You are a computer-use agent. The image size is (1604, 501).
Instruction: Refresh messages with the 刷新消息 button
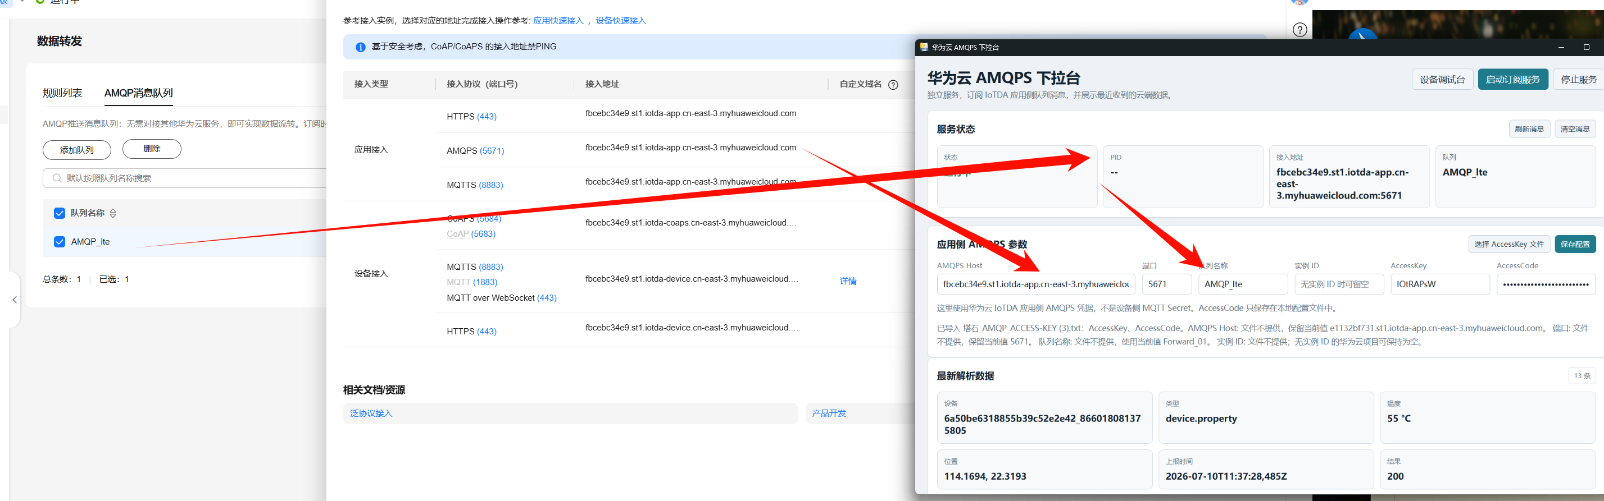1529,129
